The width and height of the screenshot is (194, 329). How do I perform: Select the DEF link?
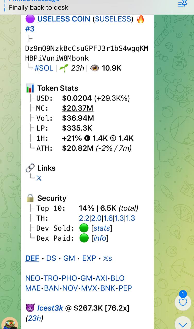pos(32,258)
